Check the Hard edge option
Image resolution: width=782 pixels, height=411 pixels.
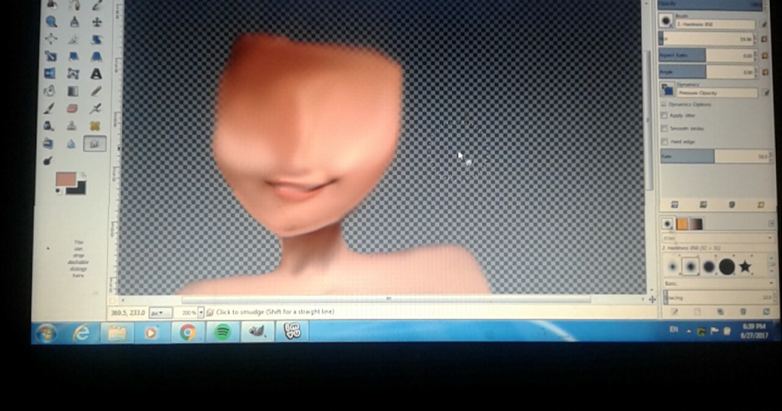pyautogui.click(x=664, y=142)
